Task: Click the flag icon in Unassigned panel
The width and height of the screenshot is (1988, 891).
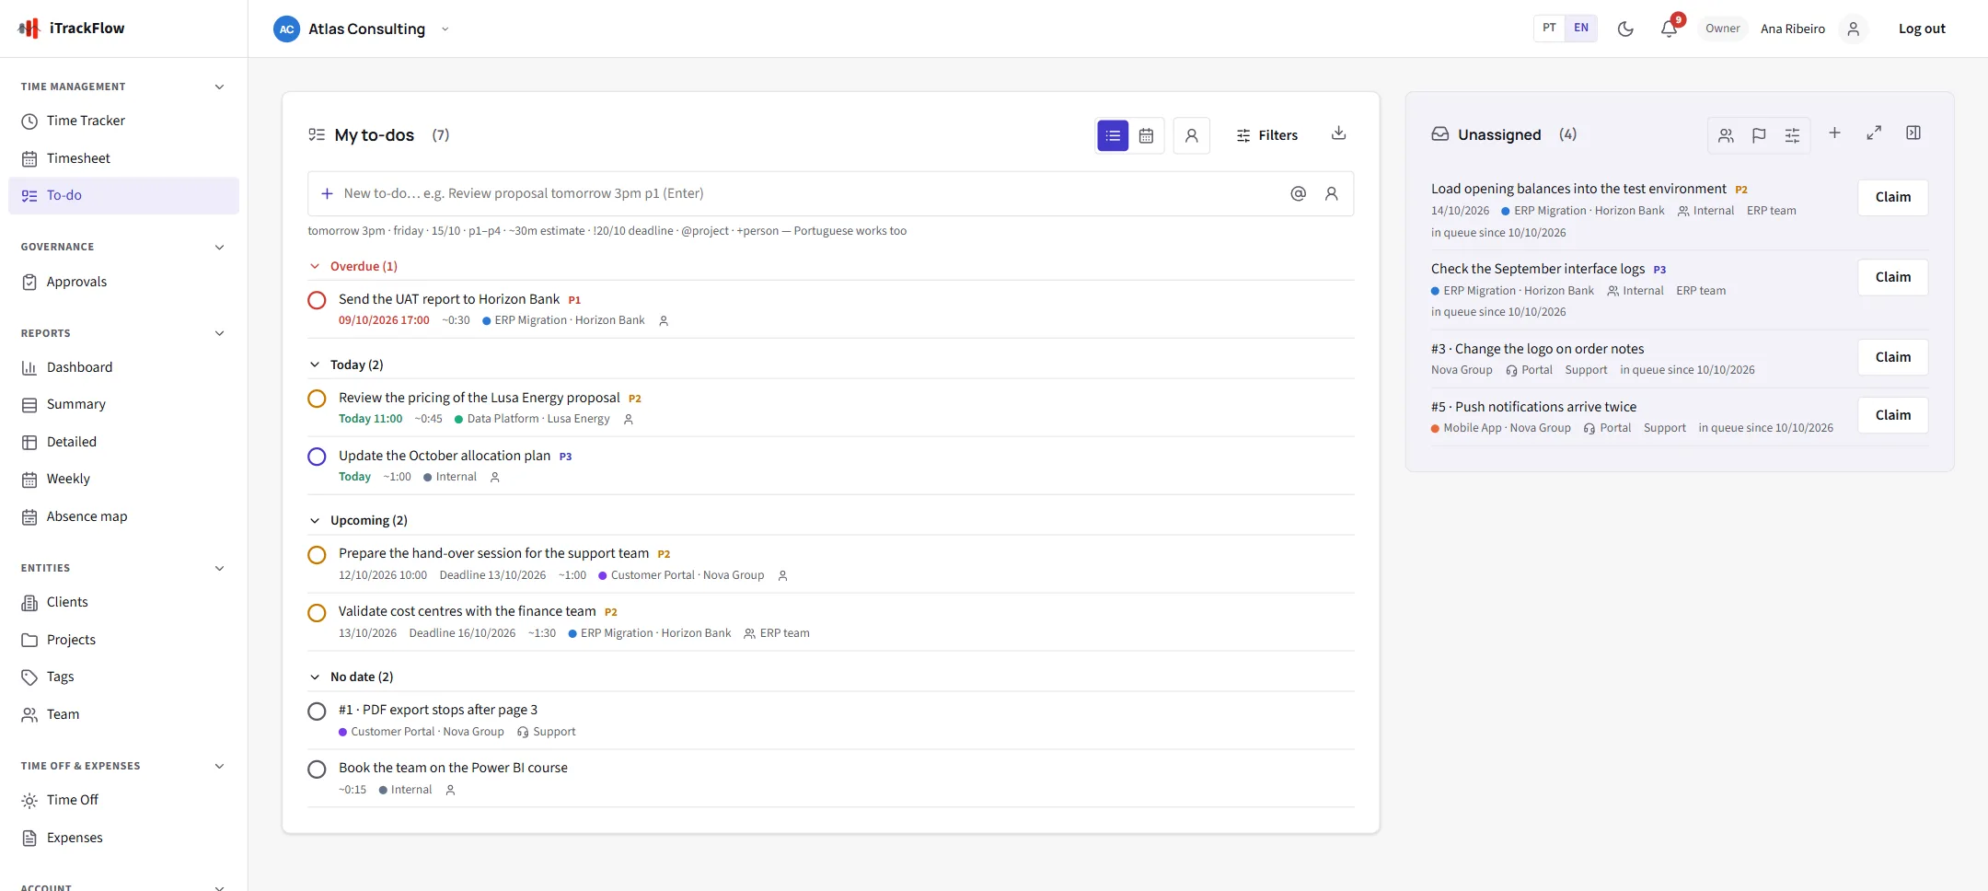Action: [x=1759, y=135]
